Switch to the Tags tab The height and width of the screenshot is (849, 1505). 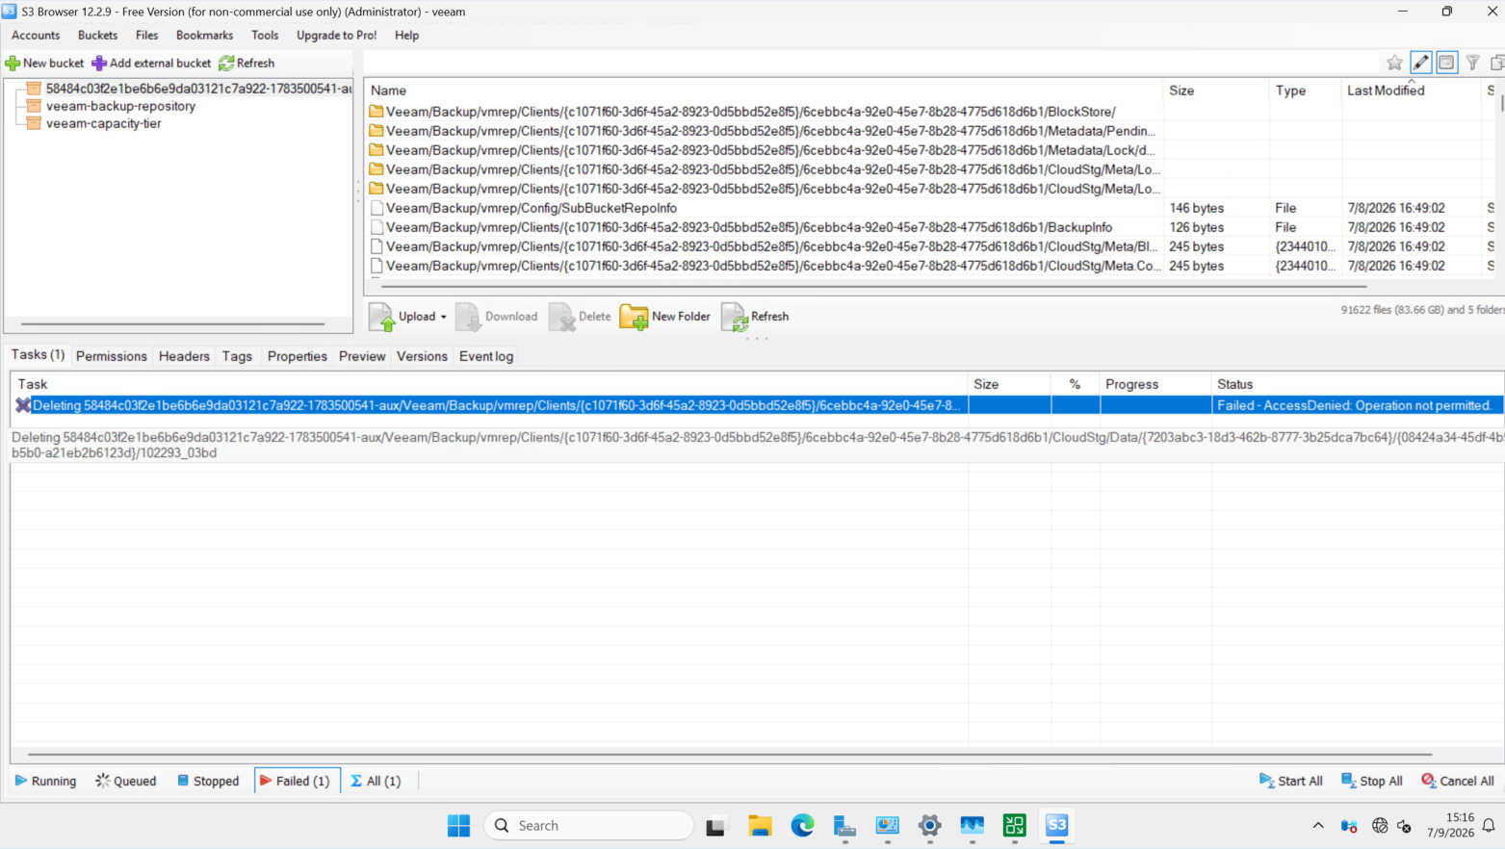237,356
